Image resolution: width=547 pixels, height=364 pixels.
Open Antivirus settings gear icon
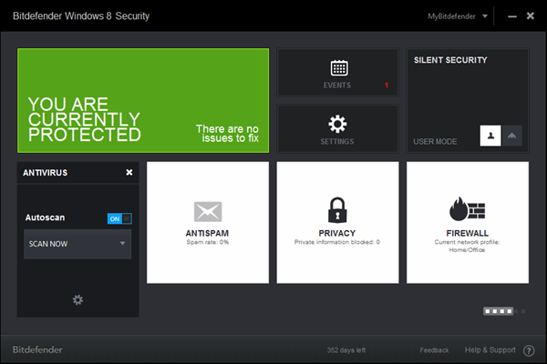click(x=77, y=300)
